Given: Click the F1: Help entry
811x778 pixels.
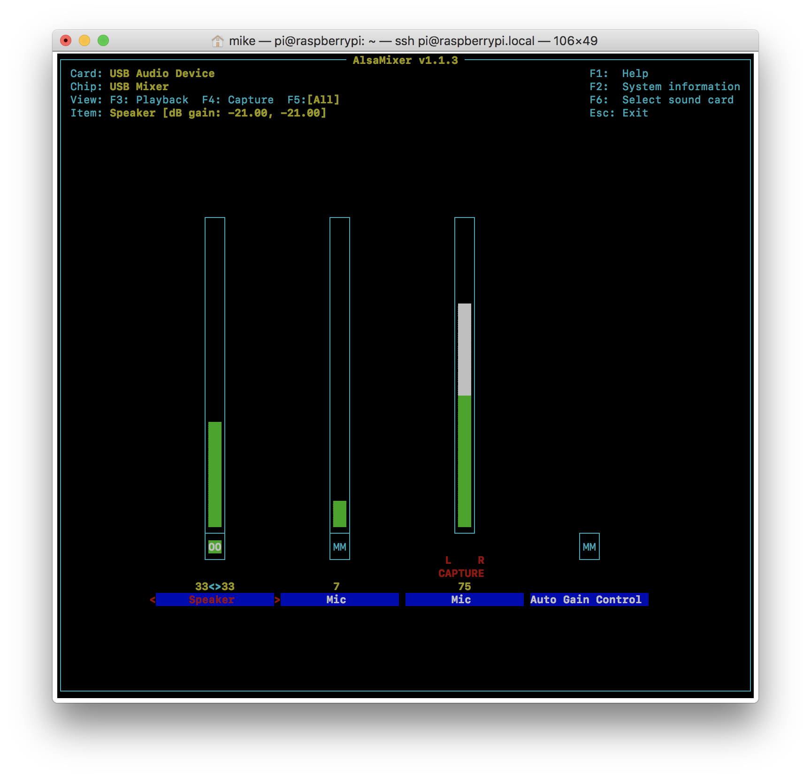Looking at the screenshot, I should (x=619, y=73).
